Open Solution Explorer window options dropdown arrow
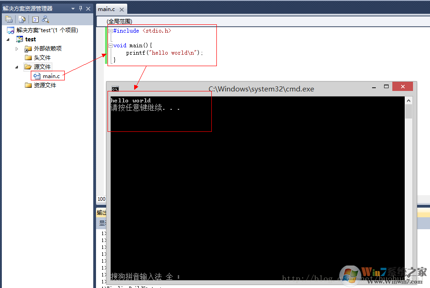 73,9
